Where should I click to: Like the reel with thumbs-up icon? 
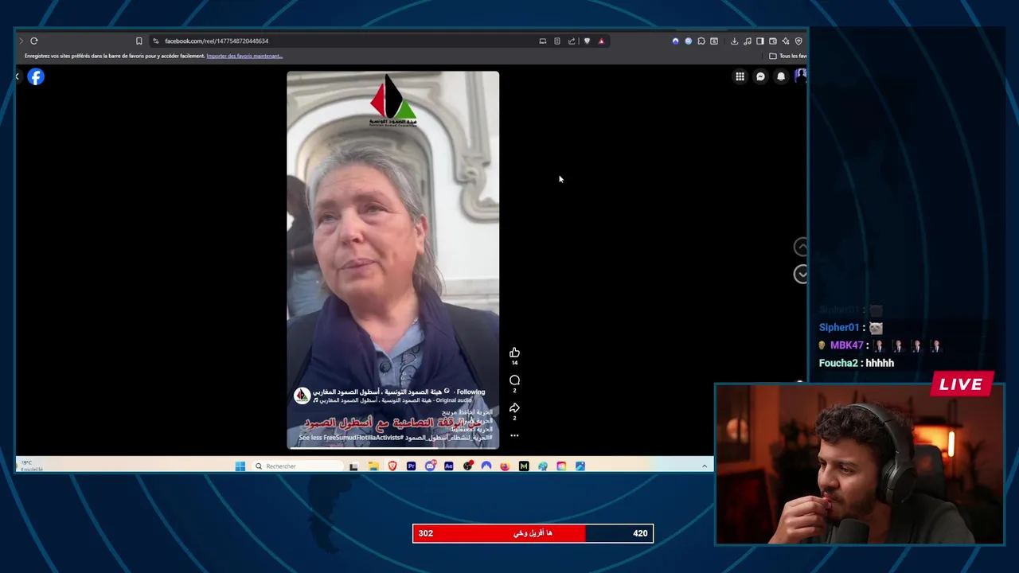click(x=514, y=353)
